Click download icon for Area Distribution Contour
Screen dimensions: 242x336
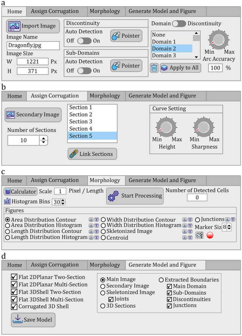coord(91,220)
